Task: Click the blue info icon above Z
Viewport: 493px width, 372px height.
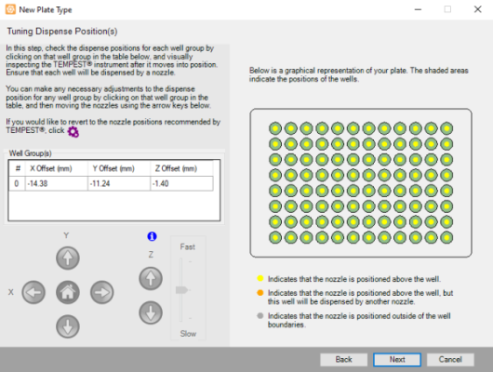Action: (152, 236)
